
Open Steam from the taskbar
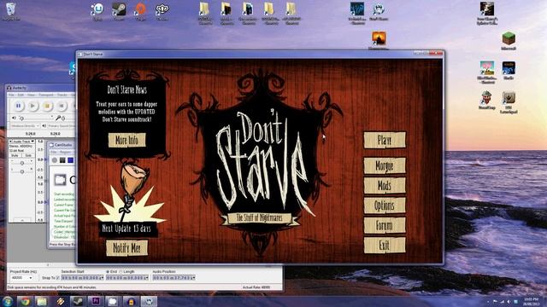pyautogui.click(x=78, y=301)
